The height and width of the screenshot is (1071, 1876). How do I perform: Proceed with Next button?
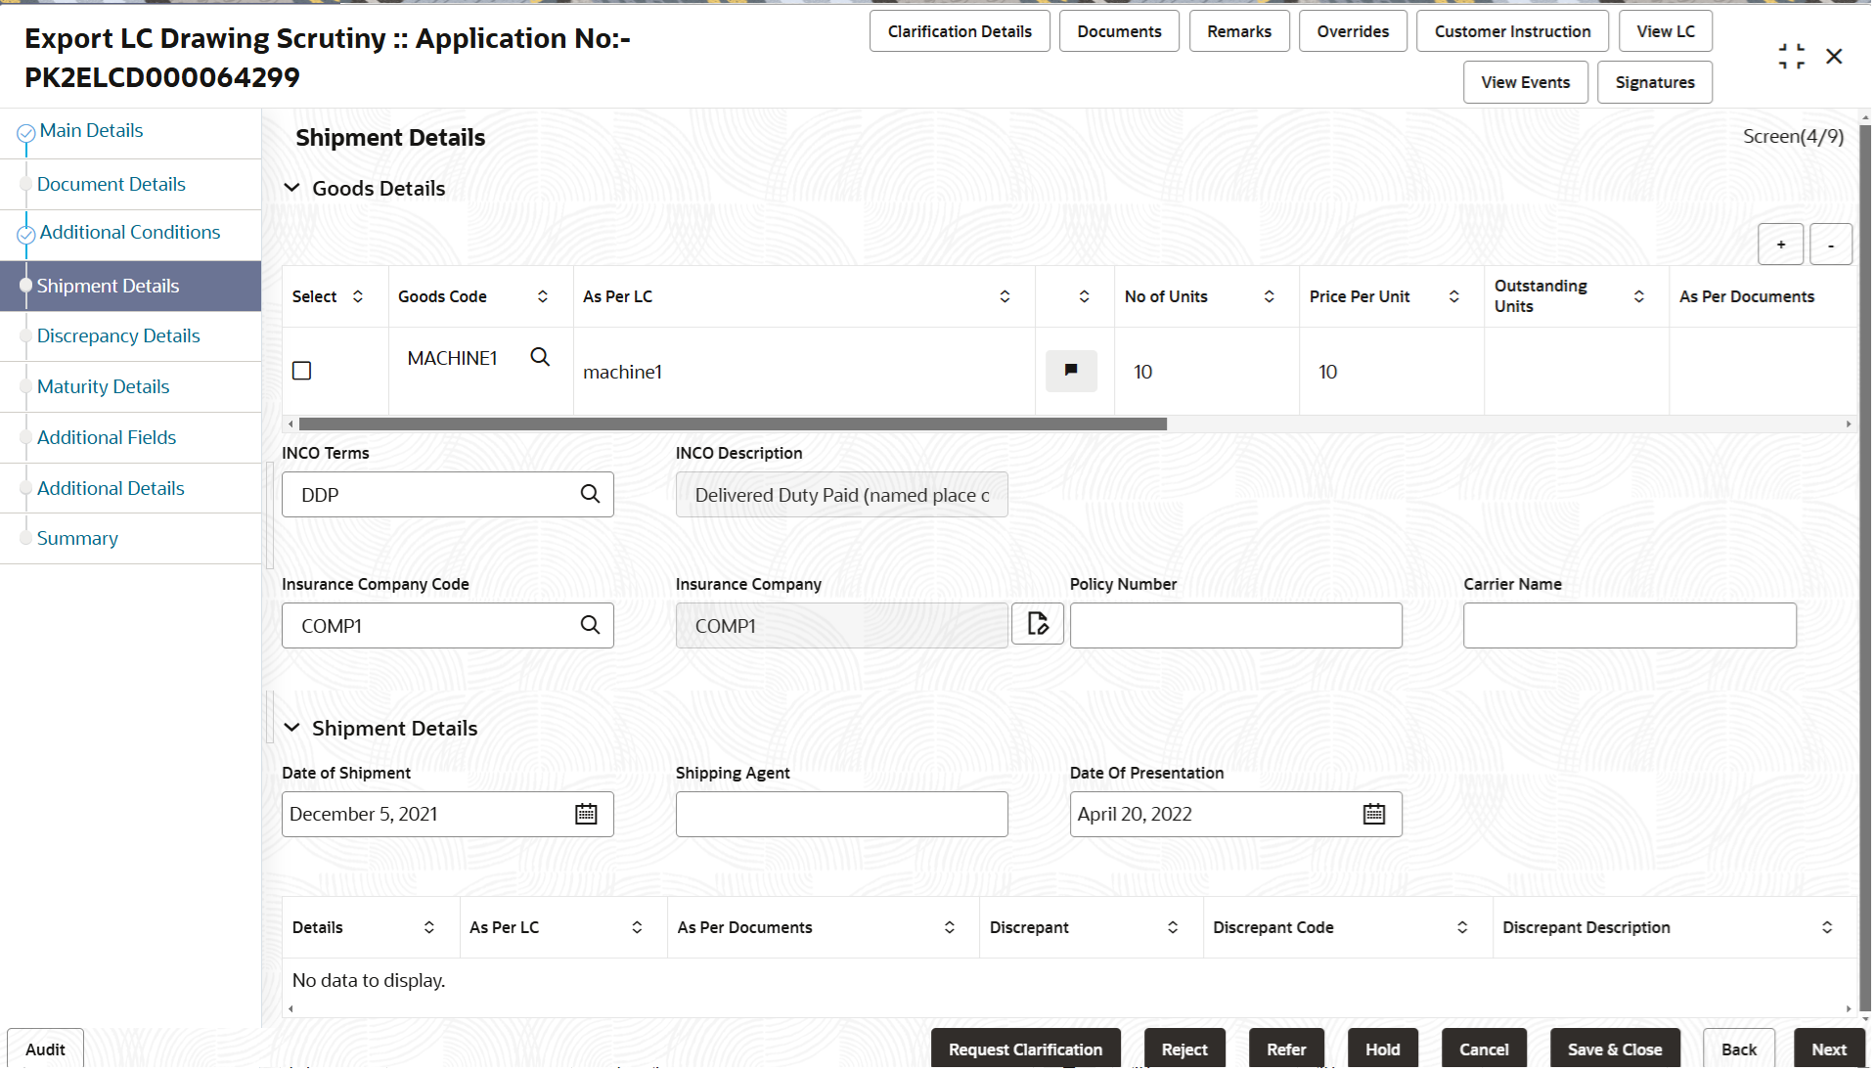[1829, 1049]
